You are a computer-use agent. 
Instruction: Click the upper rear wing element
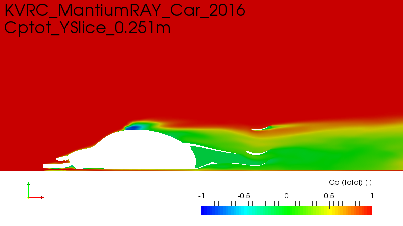261,128
